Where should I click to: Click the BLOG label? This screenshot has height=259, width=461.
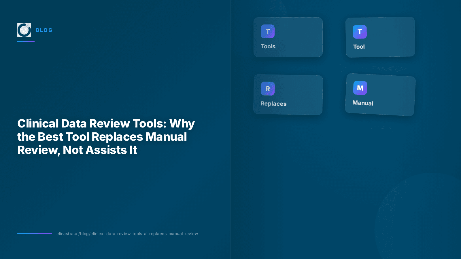[x=44, y=30]
